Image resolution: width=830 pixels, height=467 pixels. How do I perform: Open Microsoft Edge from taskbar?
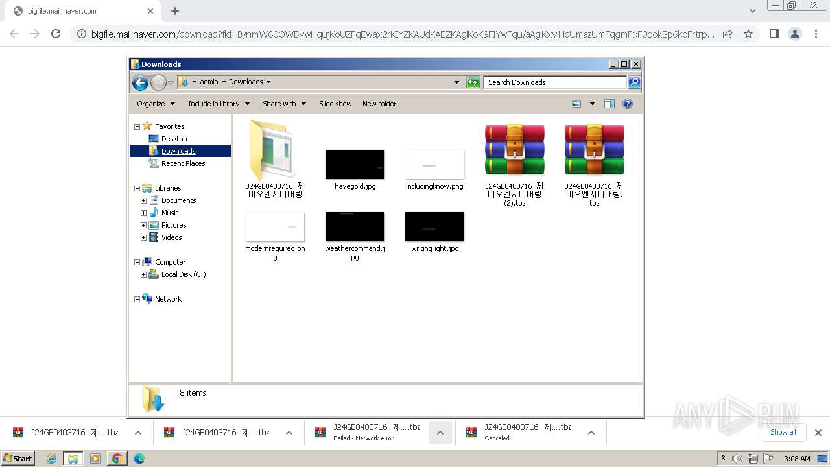click(139, 459)
